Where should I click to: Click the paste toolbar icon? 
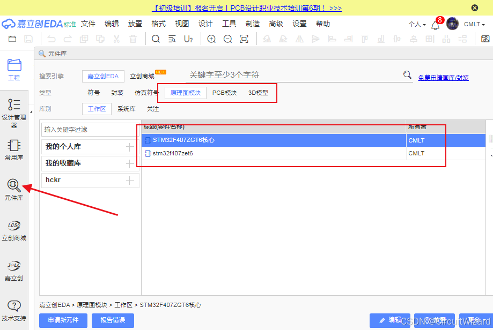click(100, 39)
